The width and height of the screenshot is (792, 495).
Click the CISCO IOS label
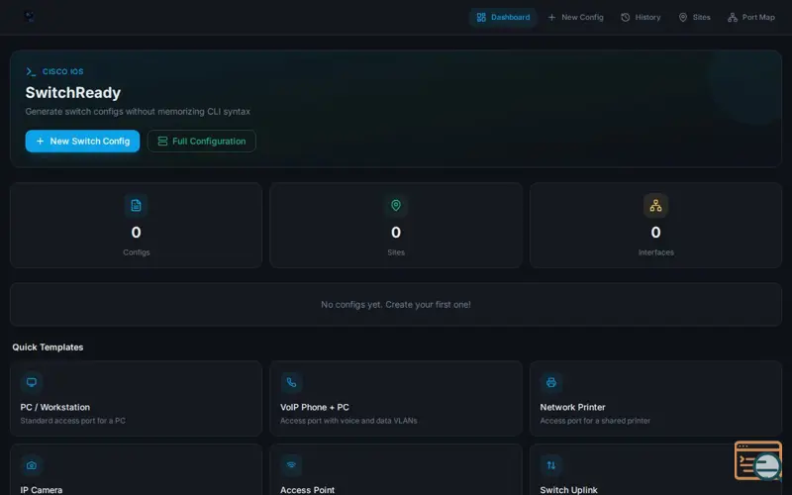click(x=62, y=71)
